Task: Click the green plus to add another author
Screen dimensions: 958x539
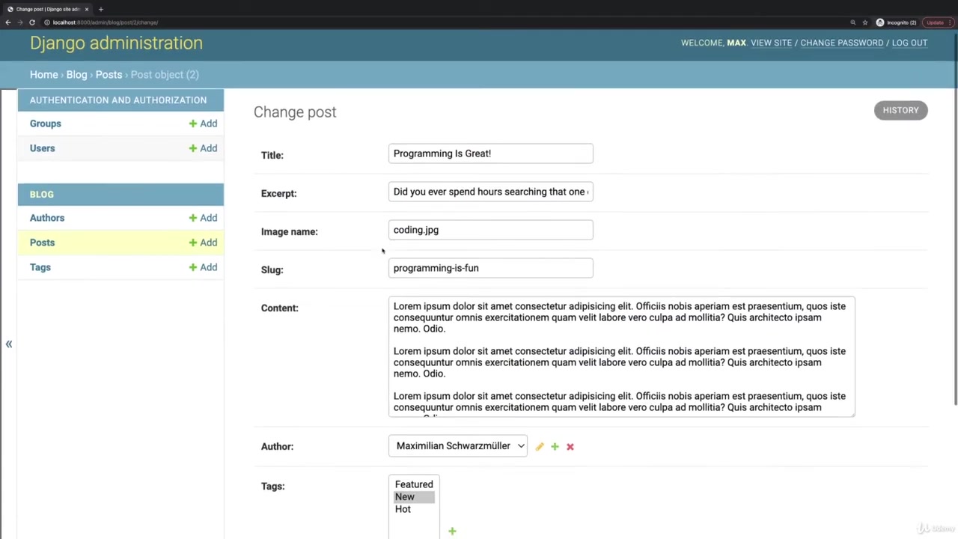Action: click(x=555, y=446)
